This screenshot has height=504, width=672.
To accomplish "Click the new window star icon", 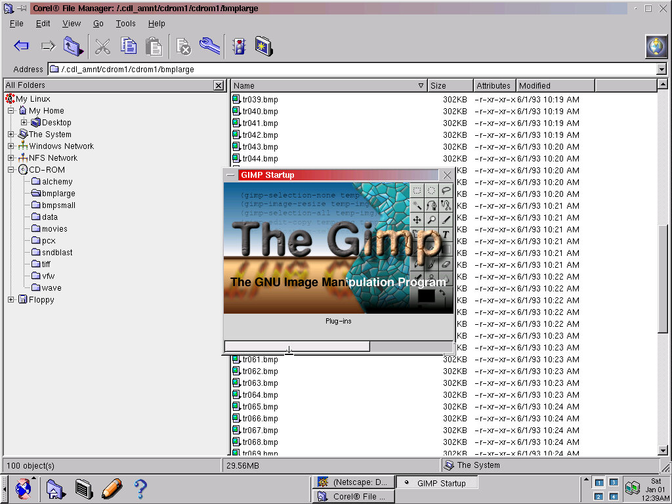I will [x=264, y=46].
